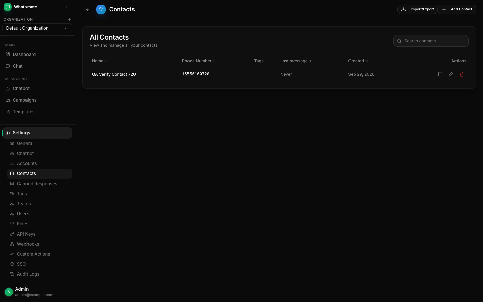
Task: Open Accounts settings
Action: point(40,163)
